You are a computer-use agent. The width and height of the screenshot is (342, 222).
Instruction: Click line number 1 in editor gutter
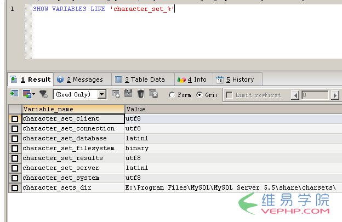[12, 9]
